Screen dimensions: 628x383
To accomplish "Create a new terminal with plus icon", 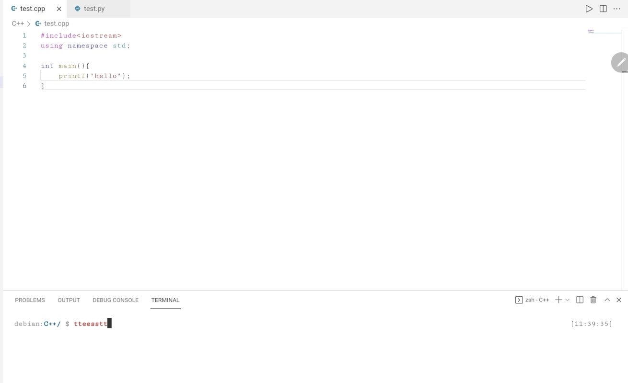I will [x=558, y=300].
